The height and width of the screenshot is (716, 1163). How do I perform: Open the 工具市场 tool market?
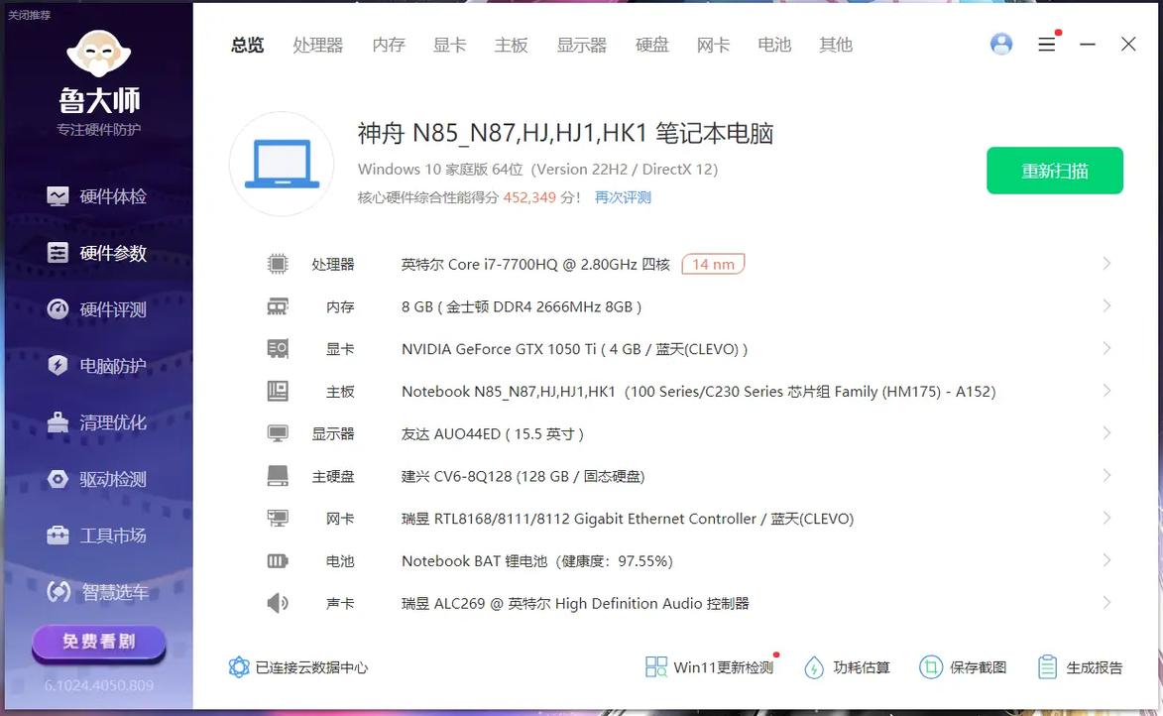96,535
